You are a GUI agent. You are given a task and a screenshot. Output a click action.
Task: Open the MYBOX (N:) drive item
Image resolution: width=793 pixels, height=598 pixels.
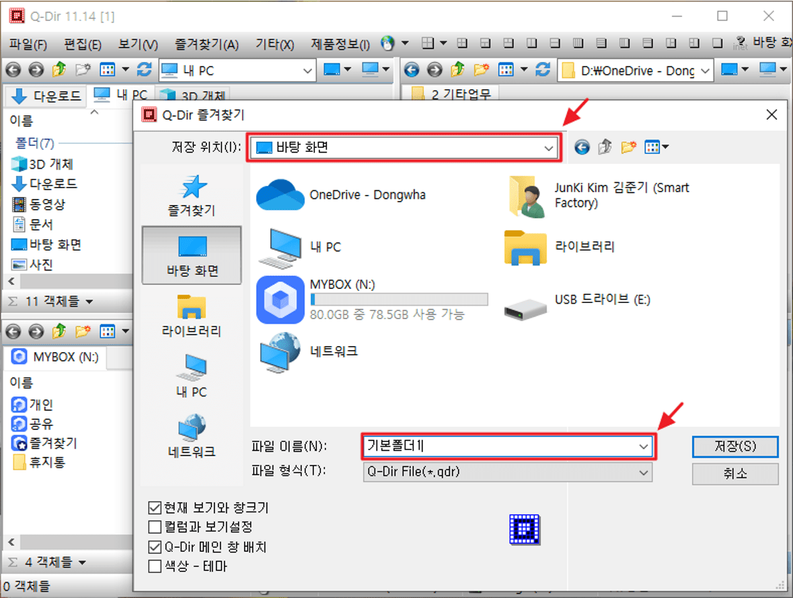point(372,300)
